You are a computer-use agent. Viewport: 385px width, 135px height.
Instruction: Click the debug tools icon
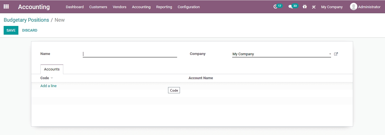click(x=314, y=7)
